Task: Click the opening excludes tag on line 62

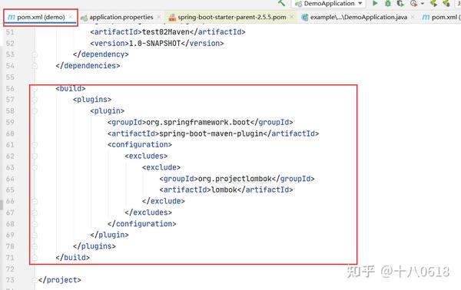Action: click(146, 157)
